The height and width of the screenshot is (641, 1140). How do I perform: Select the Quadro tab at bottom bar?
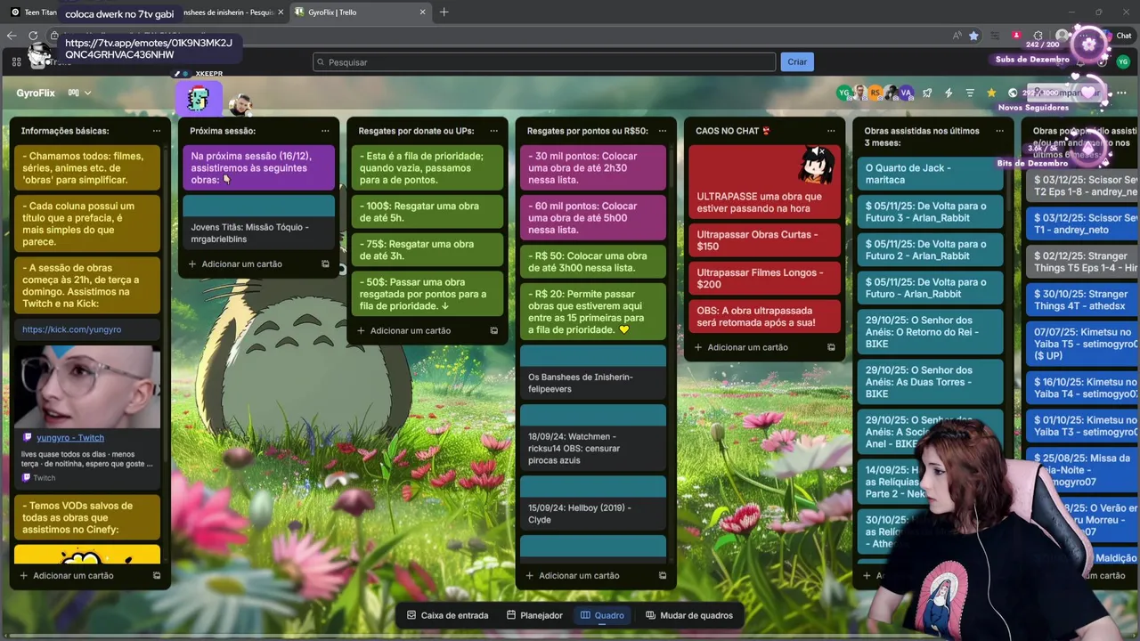602,615
